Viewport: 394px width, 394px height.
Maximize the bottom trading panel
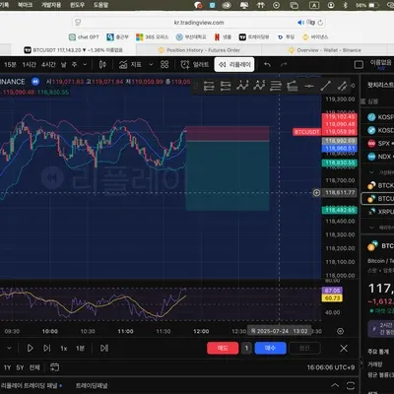351,385
